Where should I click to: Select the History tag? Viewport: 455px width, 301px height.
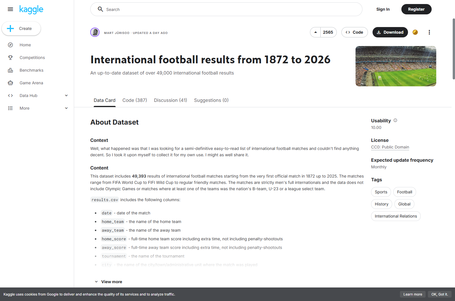pyautogui.click(x=382, y=204)
